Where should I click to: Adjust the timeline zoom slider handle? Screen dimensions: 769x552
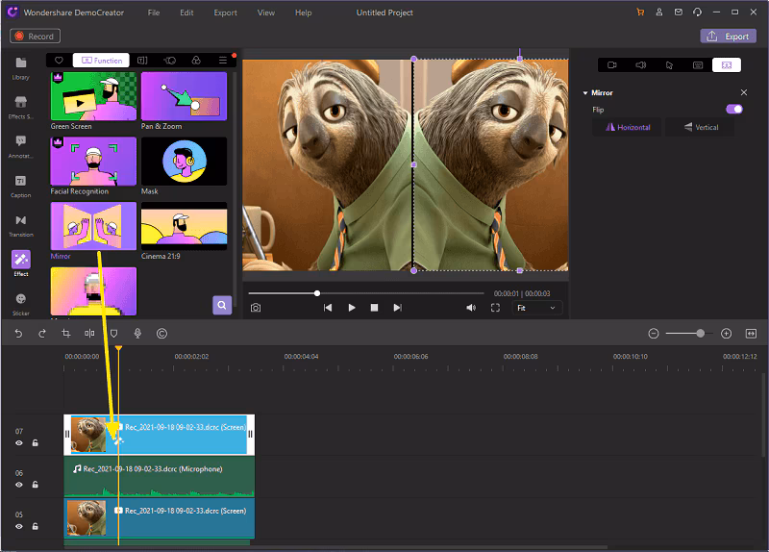700,334
